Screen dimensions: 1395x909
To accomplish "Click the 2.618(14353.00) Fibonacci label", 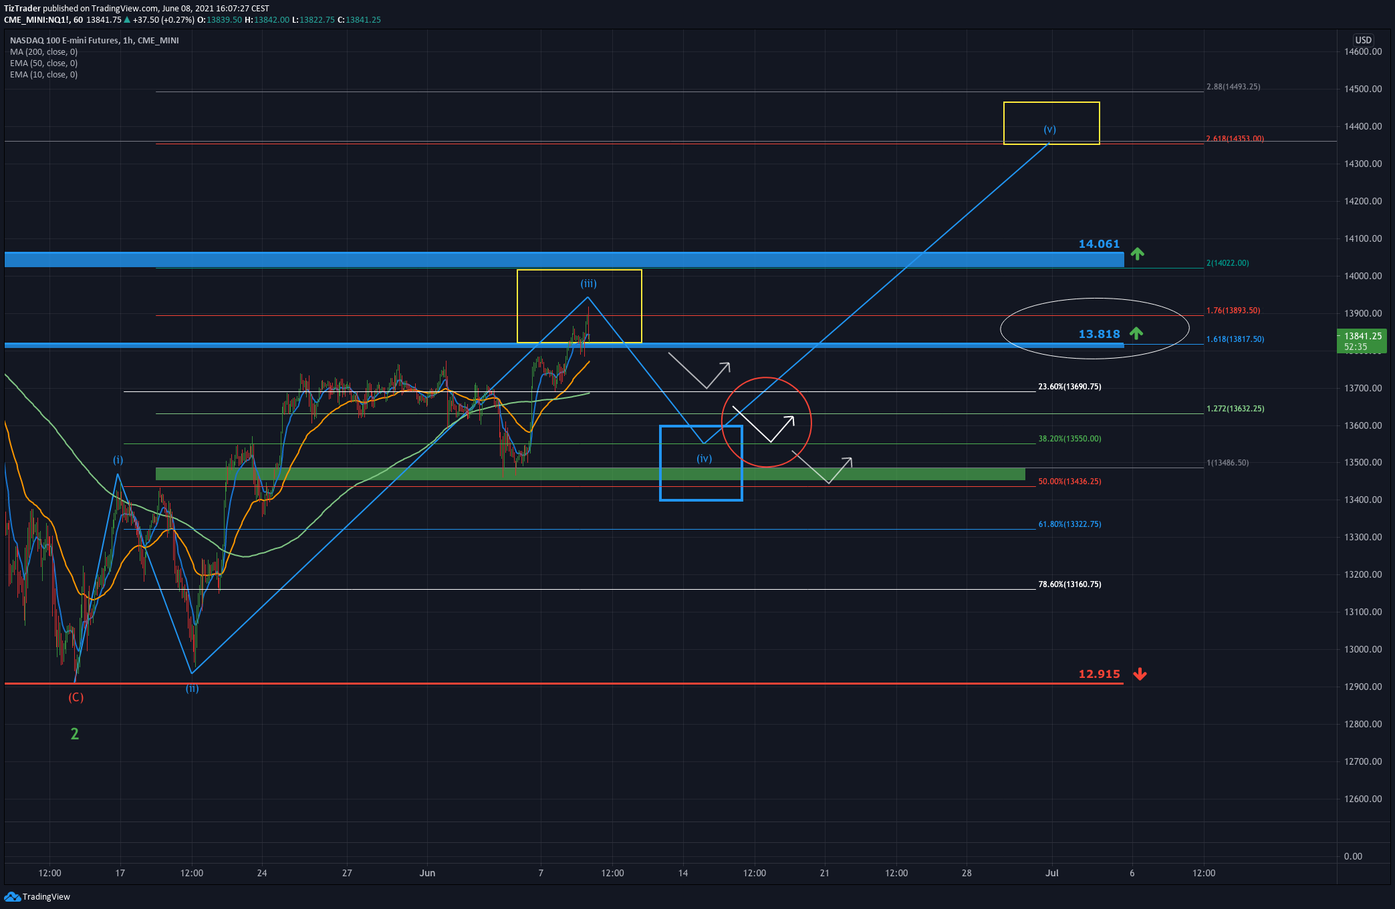I will (x=1235, y=139).
